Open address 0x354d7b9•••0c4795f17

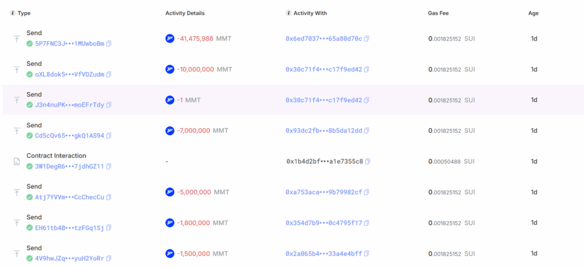324,223
